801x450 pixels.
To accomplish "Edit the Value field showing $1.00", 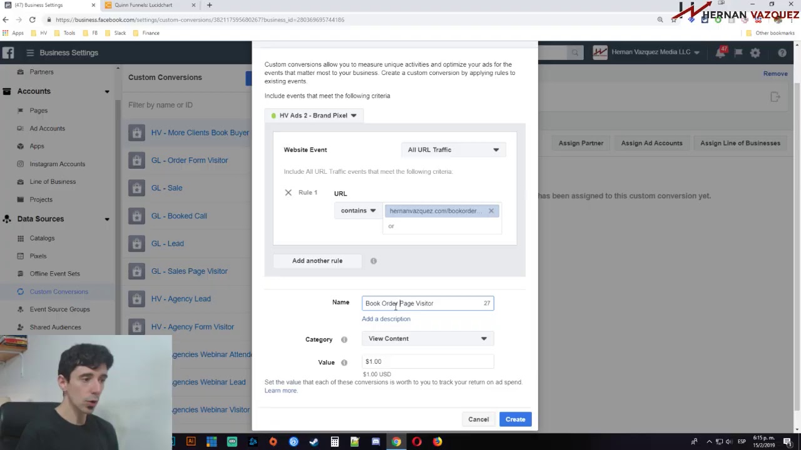I will coord(427,361).
